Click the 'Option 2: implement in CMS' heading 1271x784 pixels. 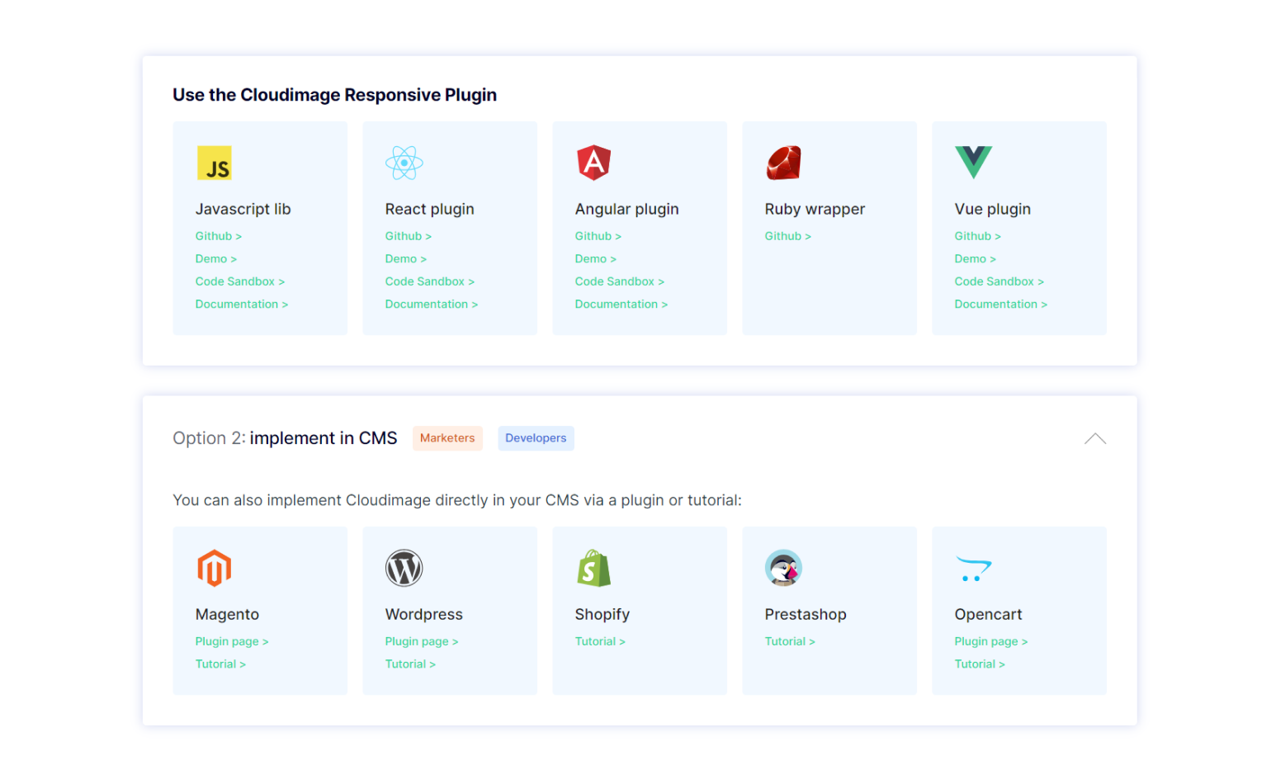[x=285, y=438]
